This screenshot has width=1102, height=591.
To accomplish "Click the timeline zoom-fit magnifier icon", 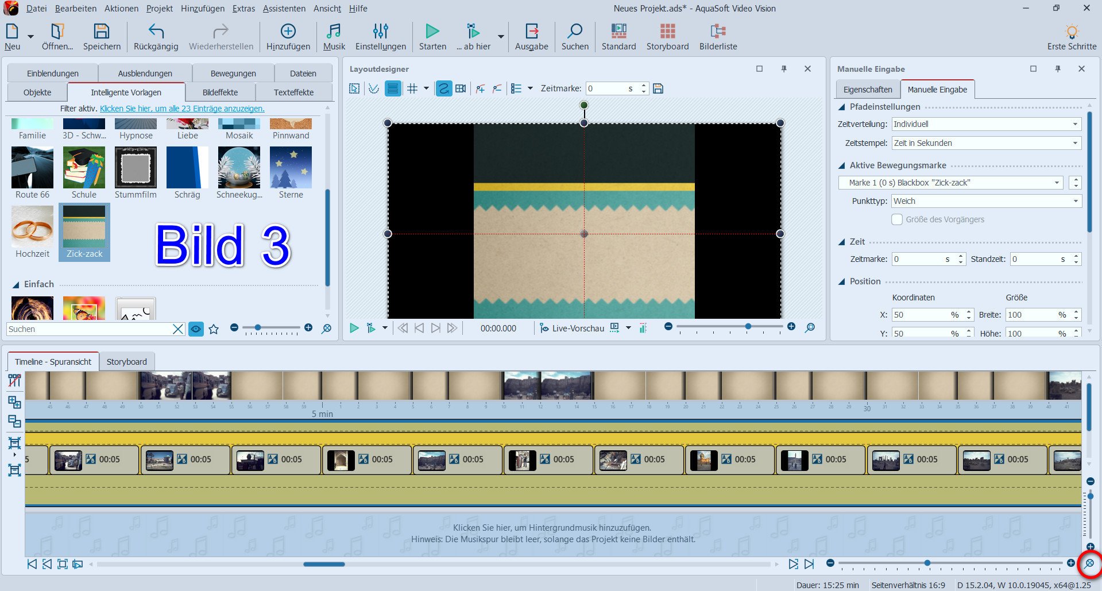I will pos(1089,563).
